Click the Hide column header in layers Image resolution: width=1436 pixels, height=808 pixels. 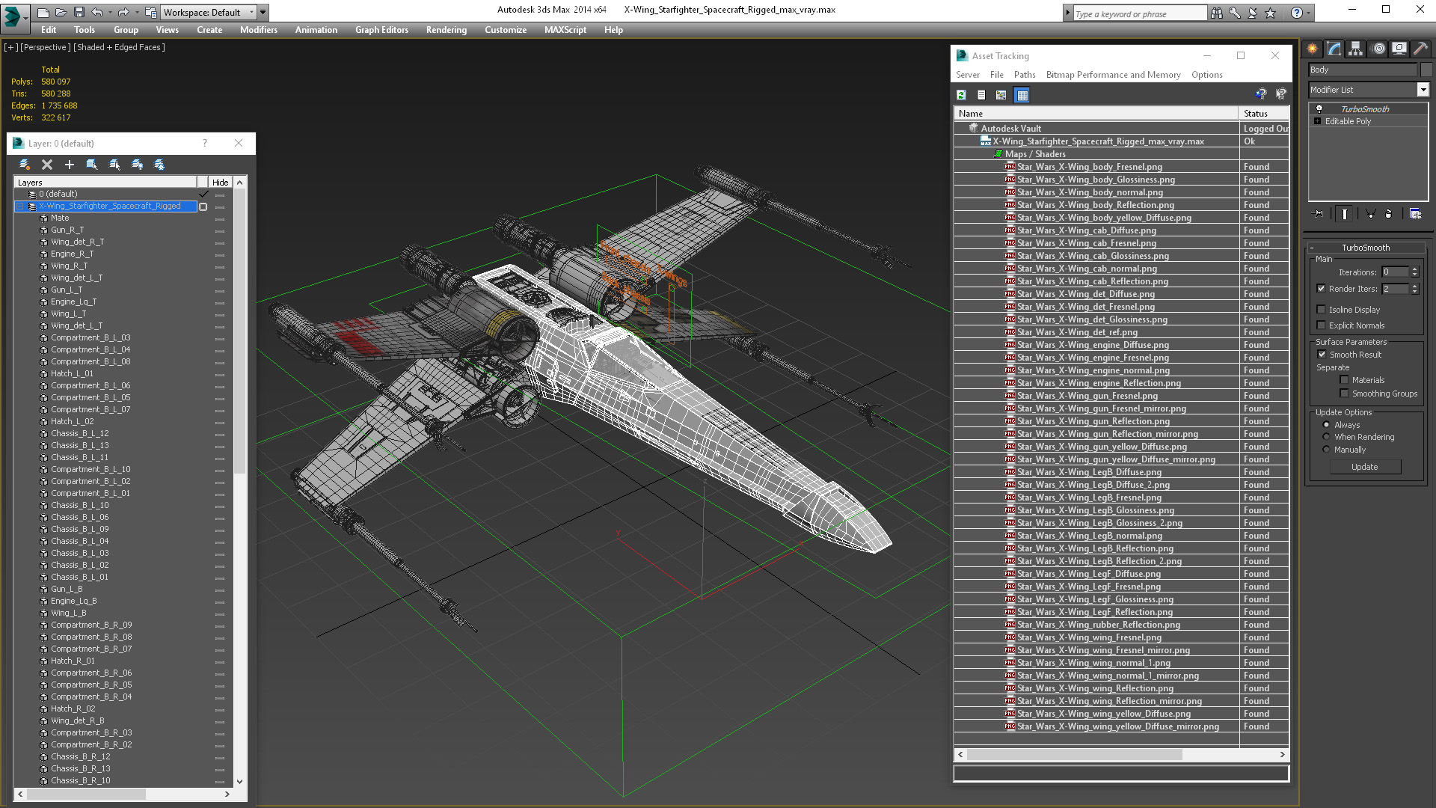pos(220,183)
